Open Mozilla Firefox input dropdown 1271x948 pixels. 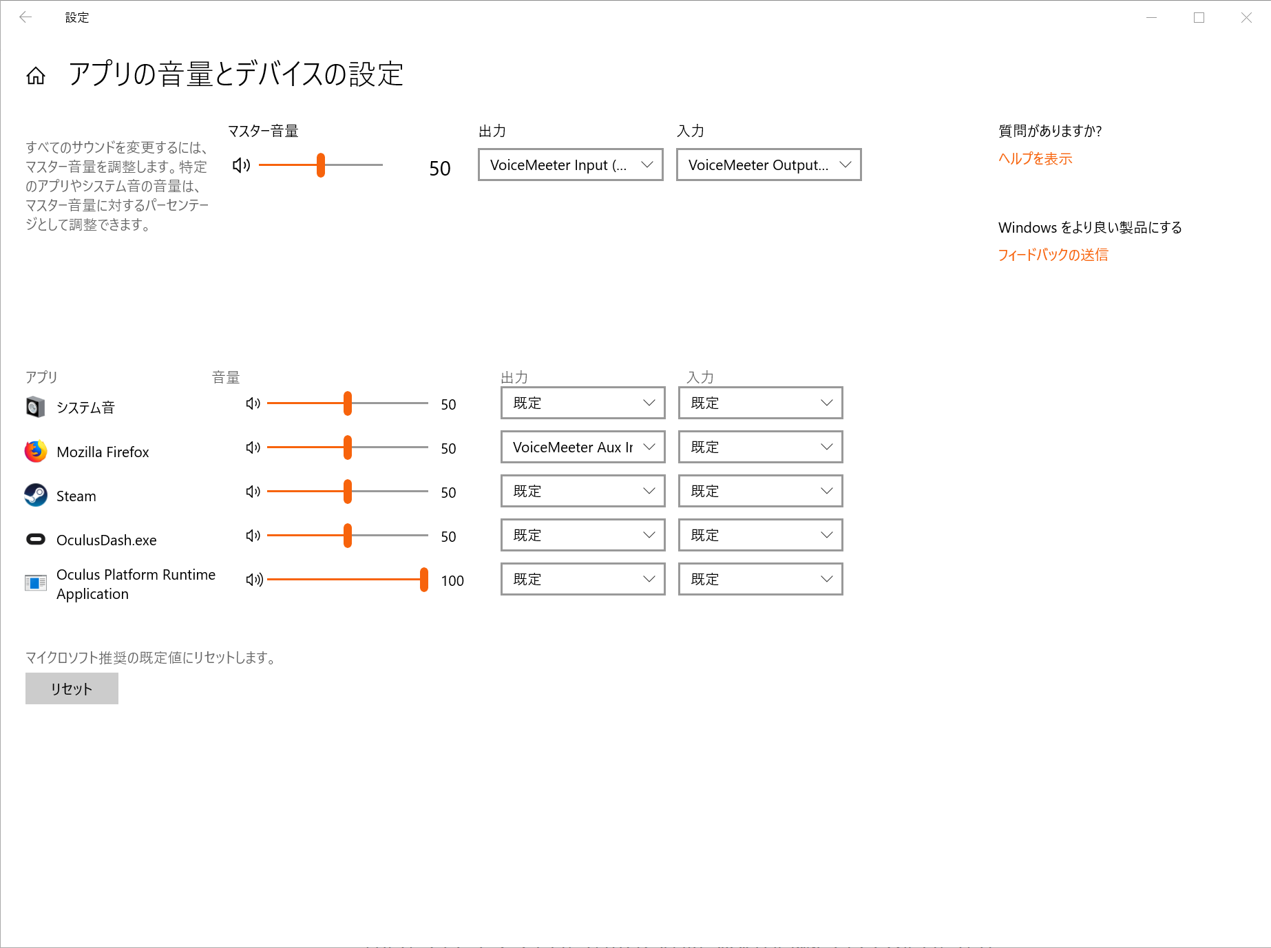coord(761,447)
